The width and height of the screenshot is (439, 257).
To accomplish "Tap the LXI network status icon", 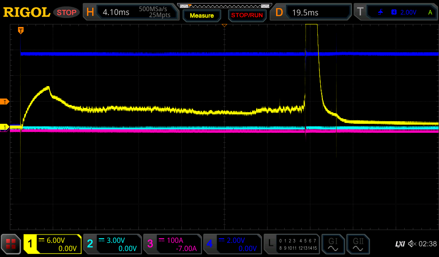I will coord(400,244).
